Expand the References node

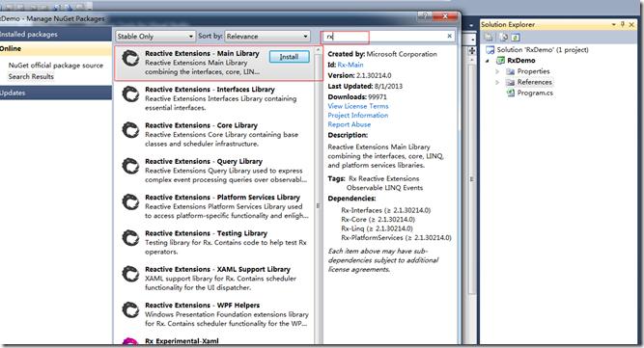[497, 82]
